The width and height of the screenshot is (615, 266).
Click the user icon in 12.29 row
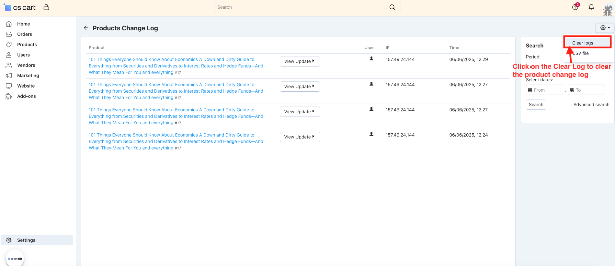[371, 59]
